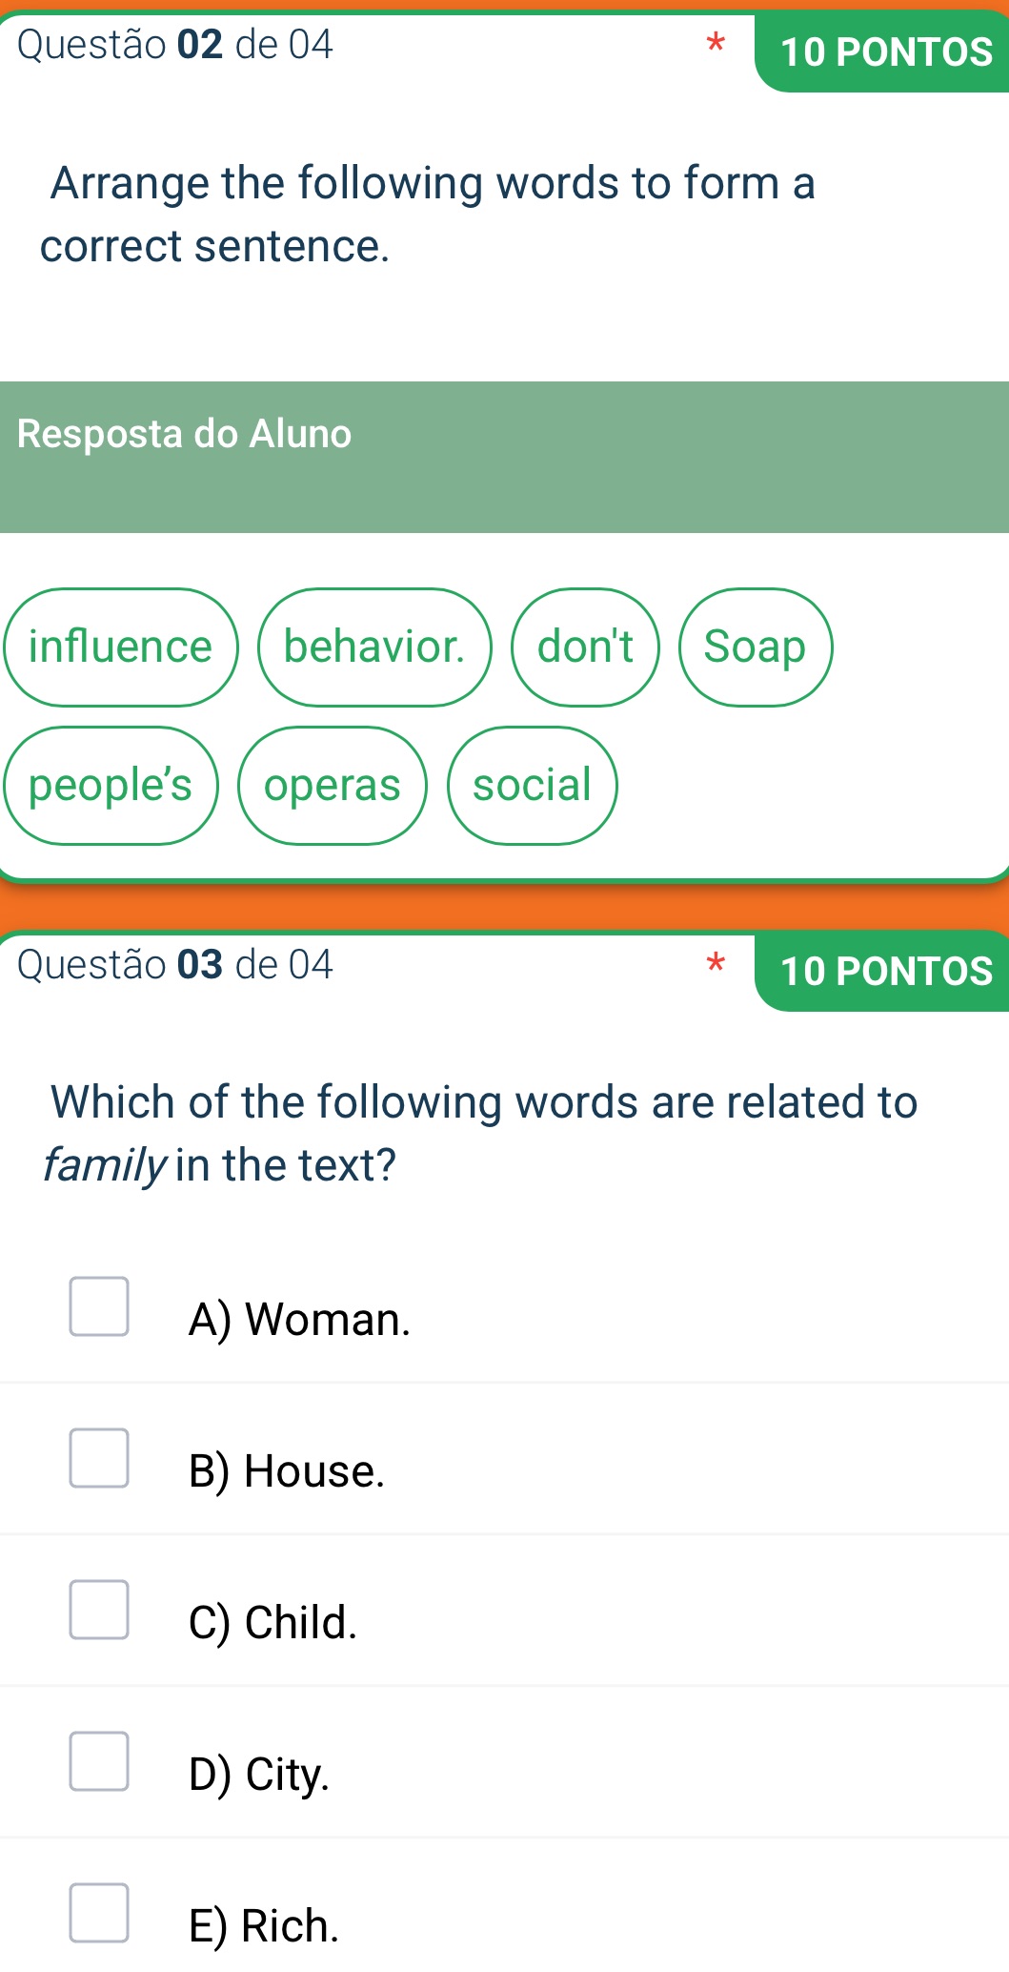Click the Questão 02 de 04 heading
Image resolution: width=1009 pixels, height=1972 pixels.
click(x=174, y=43)
